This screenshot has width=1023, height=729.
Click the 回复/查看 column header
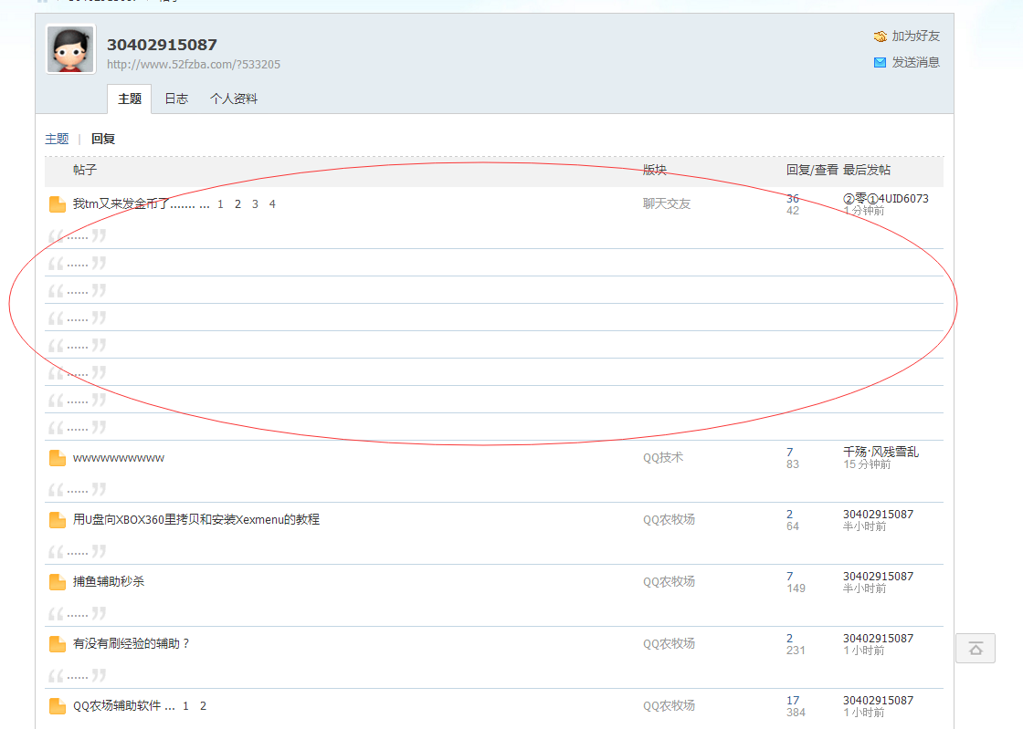[812, 170]
